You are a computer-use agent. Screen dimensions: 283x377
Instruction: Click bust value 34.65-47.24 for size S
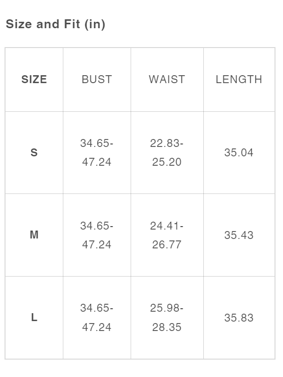coord(96,152)
